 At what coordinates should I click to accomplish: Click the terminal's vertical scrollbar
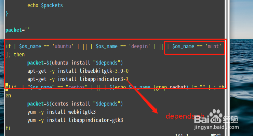(227, 68)
